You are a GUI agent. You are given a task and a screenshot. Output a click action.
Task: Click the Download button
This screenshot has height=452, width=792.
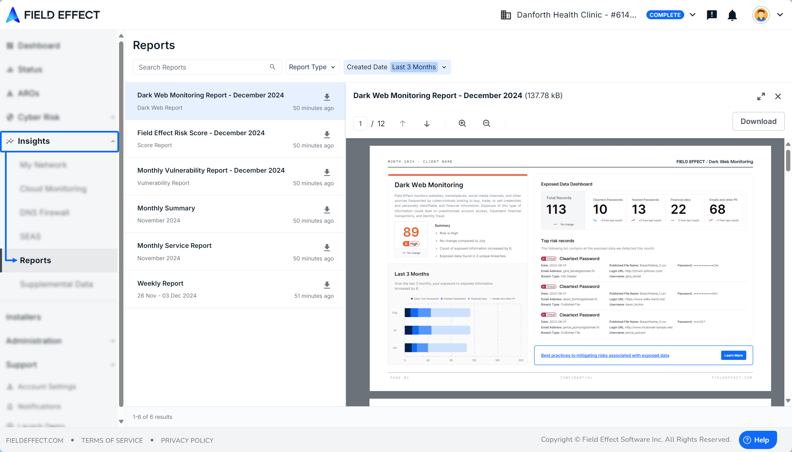pos(758,121)
